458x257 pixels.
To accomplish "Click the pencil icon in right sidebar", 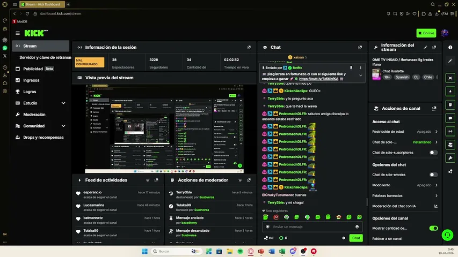I will coord(450,61).
